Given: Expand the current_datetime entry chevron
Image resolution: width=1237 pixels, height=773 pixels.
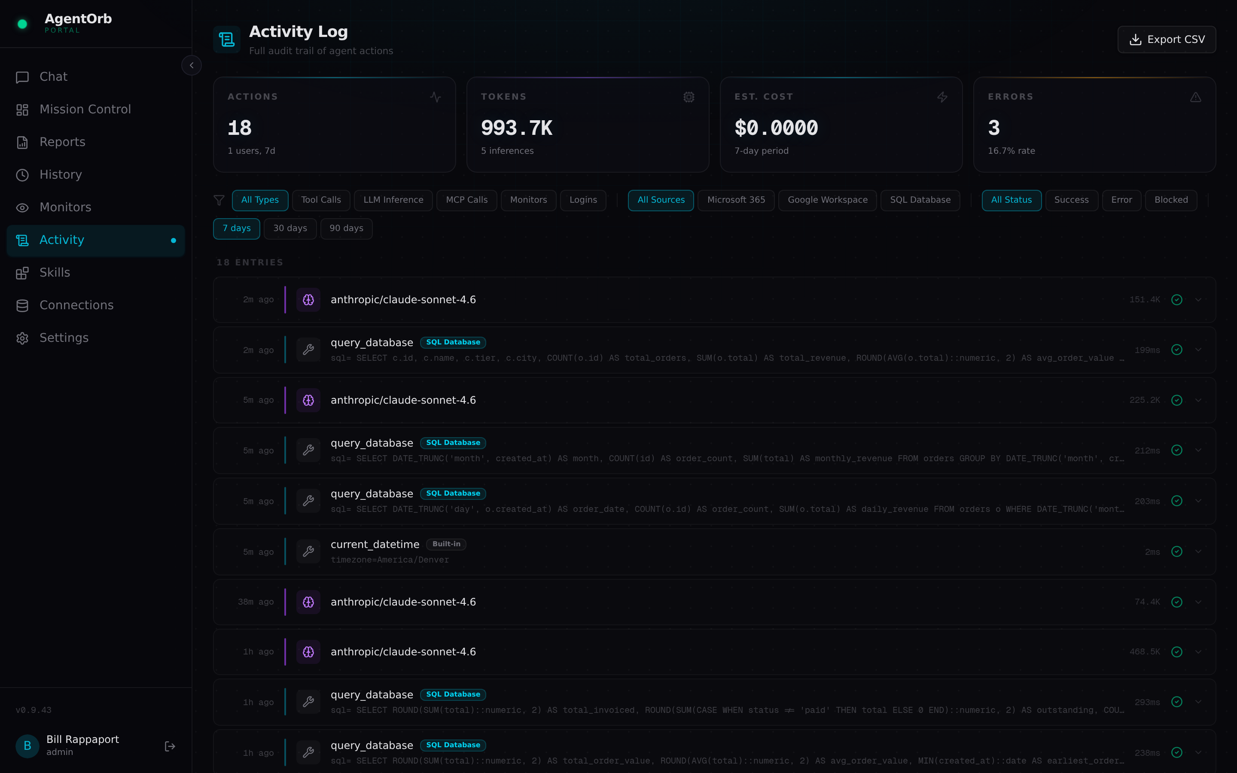Looking at the screenshot, I should tap(1198, 552).
